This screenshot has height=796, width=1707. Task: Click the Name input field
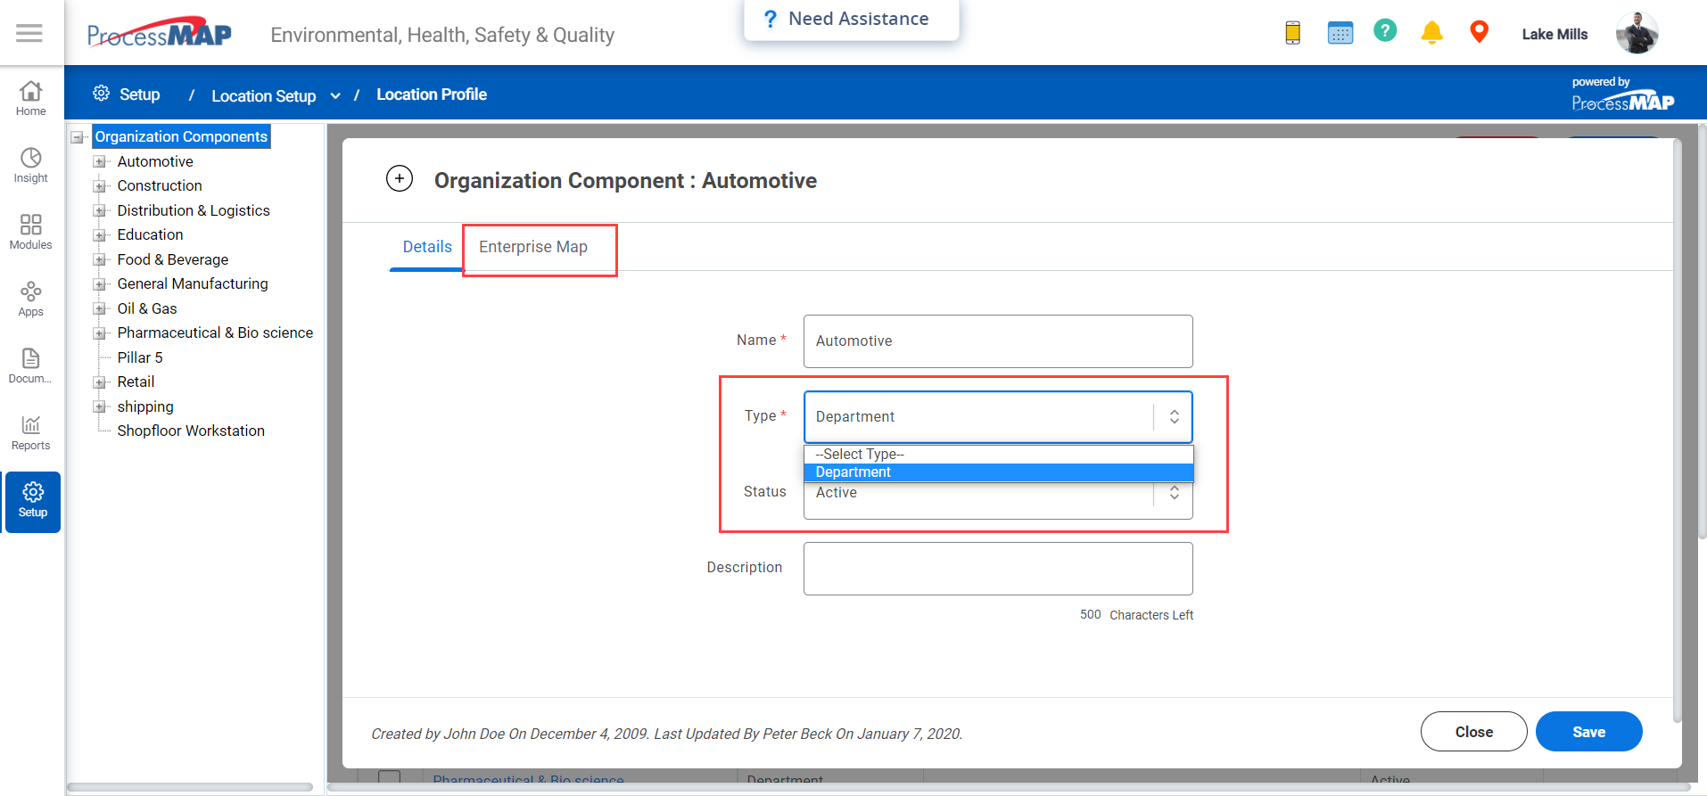click(998, 341)
